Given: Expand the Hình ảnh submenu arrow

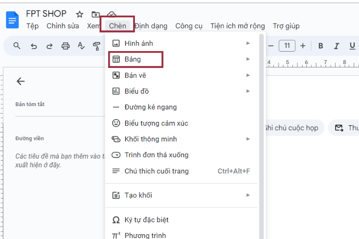Looking at the screenshot, I should (x=248, y=43).
